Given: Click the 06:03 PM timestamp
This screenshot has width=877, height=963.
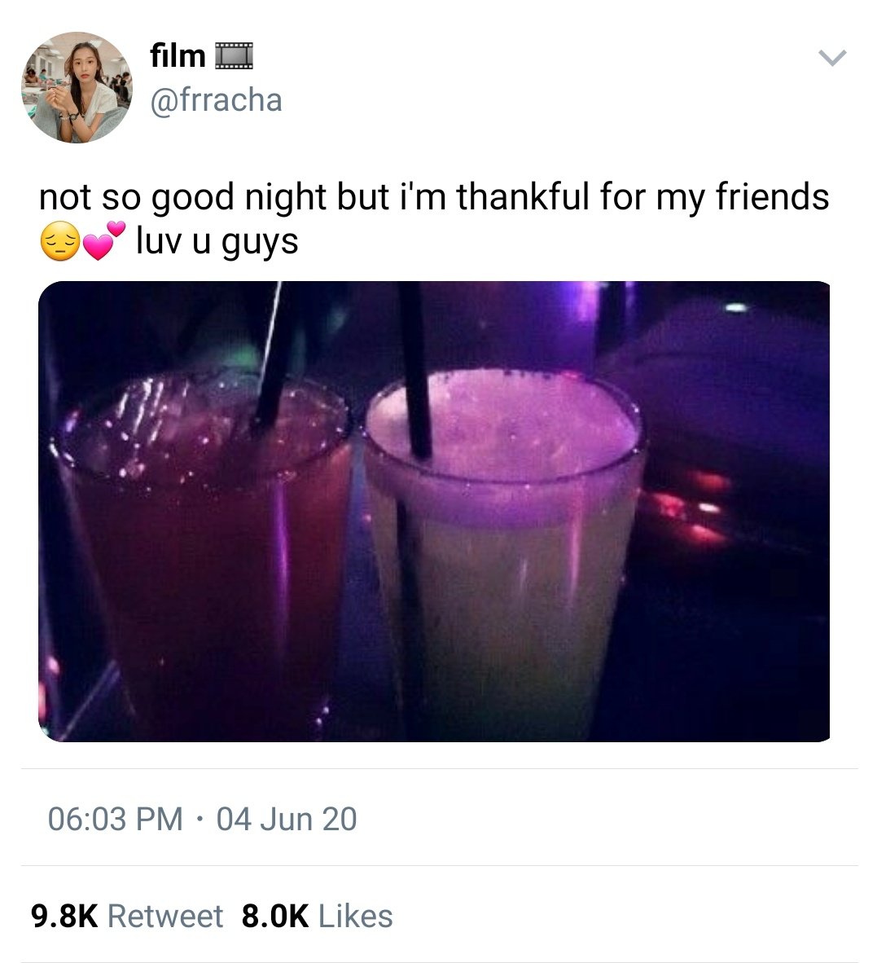Looking at the screenshot, I should [x=116, y=819].
